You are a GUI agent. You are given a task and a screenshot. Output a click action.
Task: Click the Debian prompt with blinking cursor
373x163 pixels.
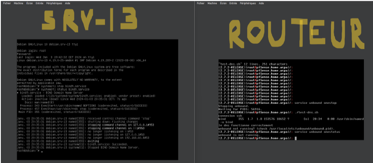(29, 151)
